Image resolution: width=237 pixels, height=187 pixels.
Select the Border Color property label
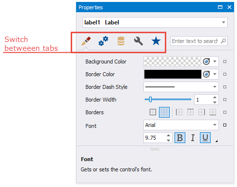tap(100, 74)
